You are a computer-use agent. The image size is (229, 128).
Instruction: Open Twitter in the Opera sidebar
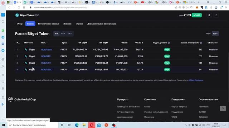(x=3, y=50)
